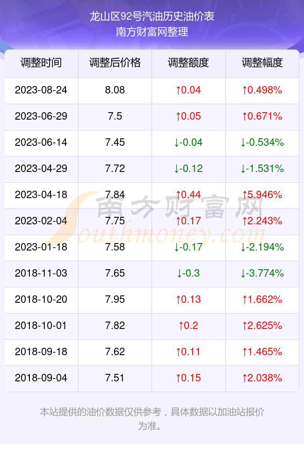Click the 南方财富网整理 subtitle text
Screen dimensions: 304x458
tap(152, 32)
